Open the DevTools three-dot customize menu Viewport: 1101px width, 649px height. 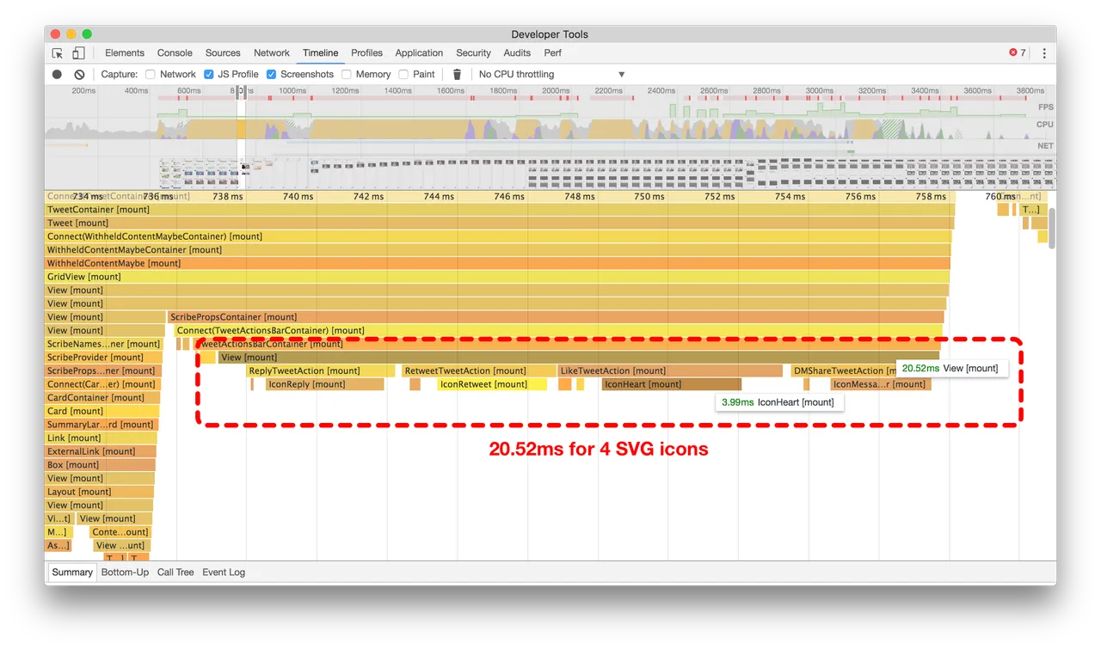point(1043,52)
